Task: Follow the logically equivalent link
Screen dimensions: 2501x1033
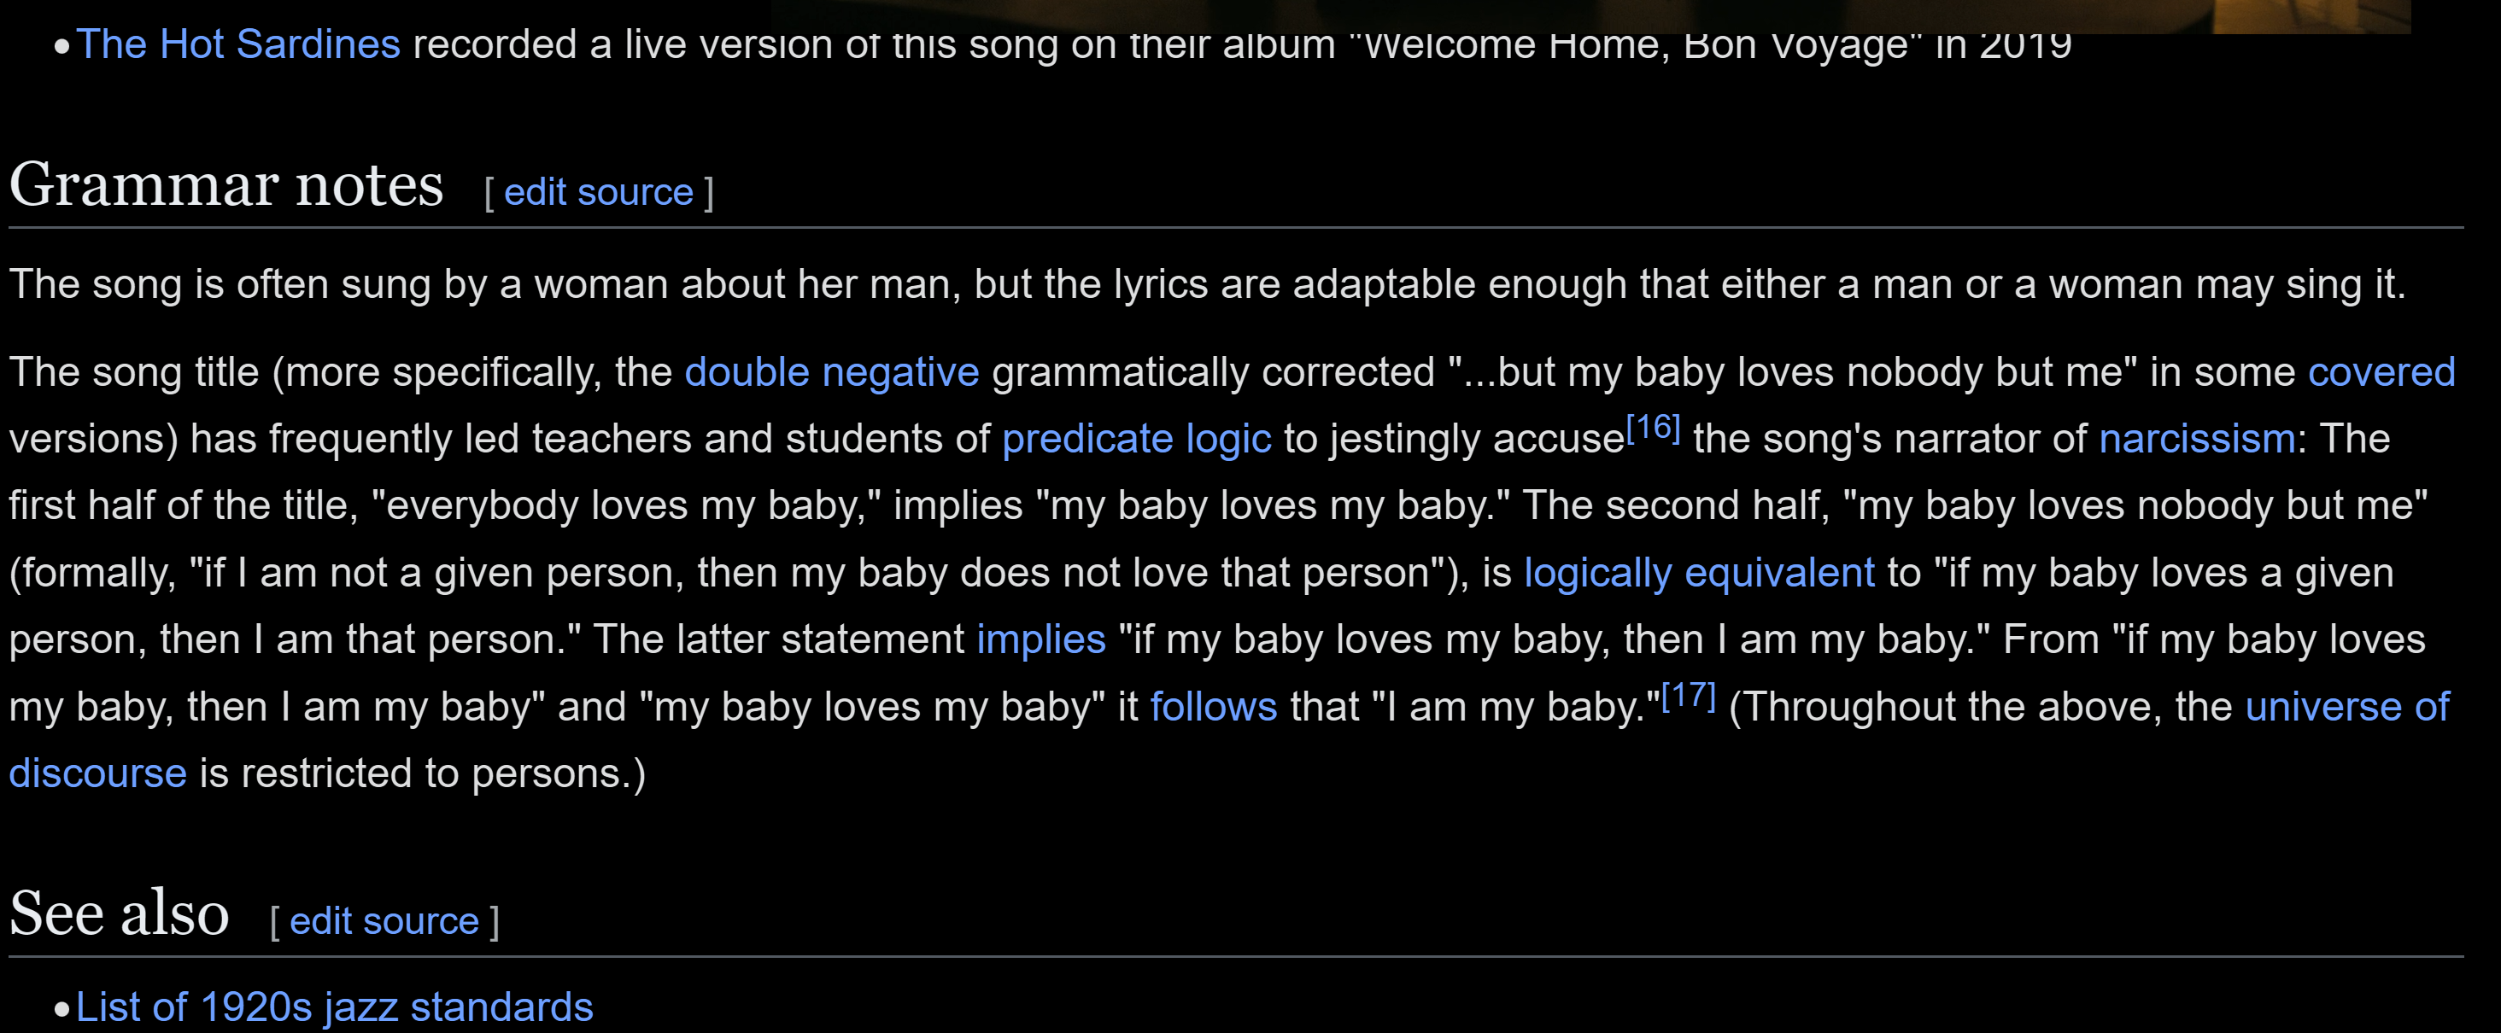Action: 1699,573
